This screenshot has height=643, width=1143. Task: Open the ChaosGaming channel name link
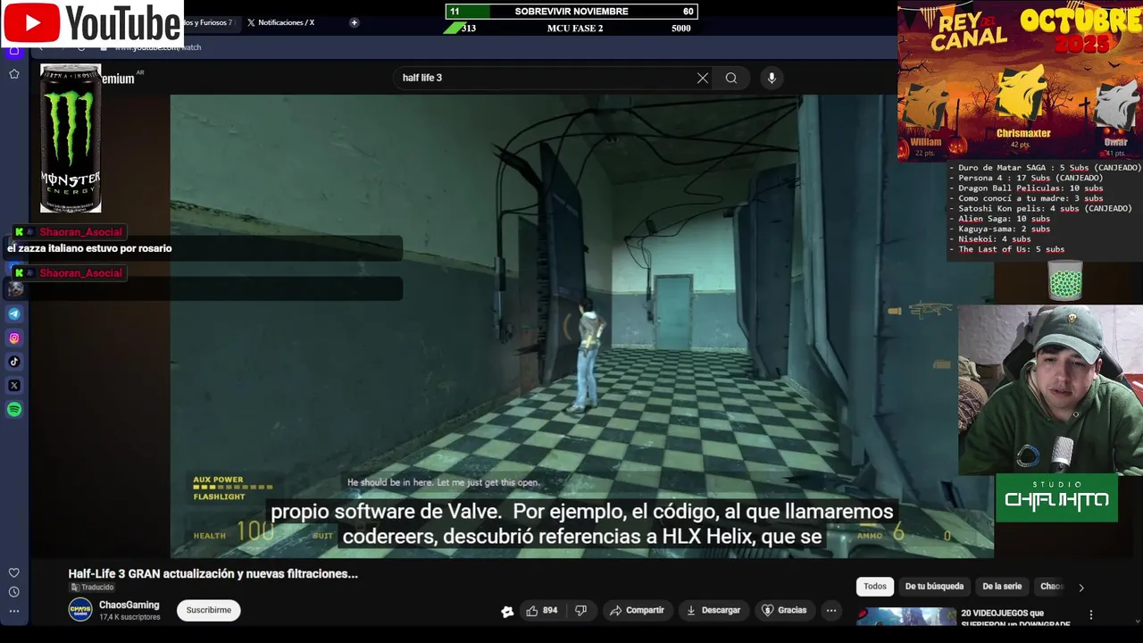pos(129,605)
